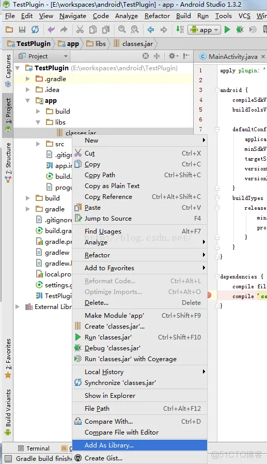Run app with coverage icon
This screenshot has height=464, width=267.
(253, 29)
